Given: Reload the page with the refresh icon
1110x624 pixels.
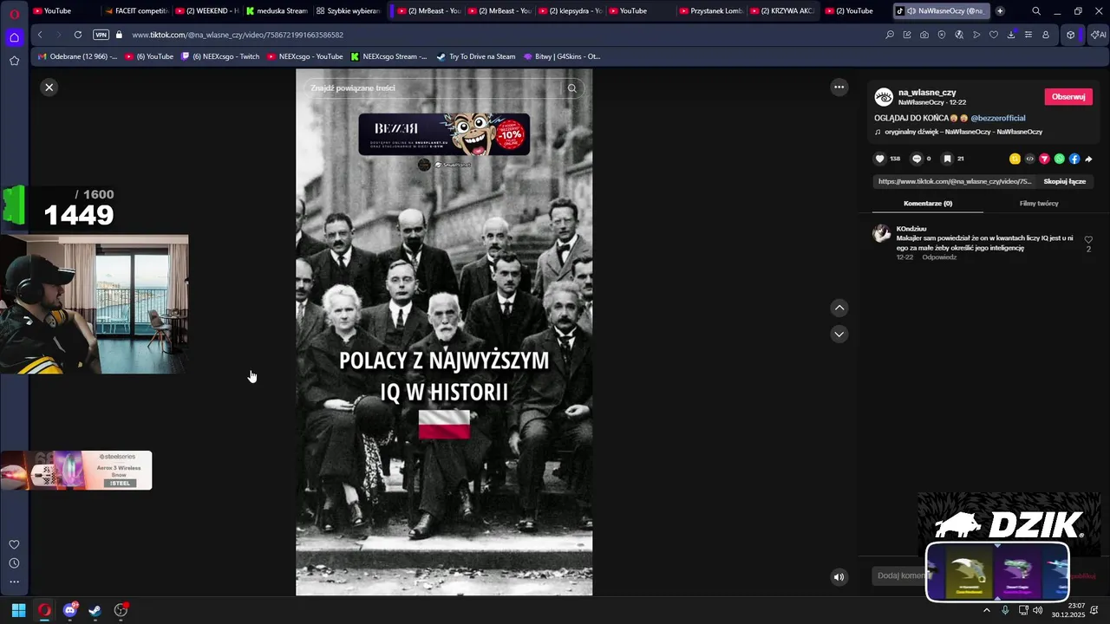Looking at the screenshot, I should coord(78,35).
